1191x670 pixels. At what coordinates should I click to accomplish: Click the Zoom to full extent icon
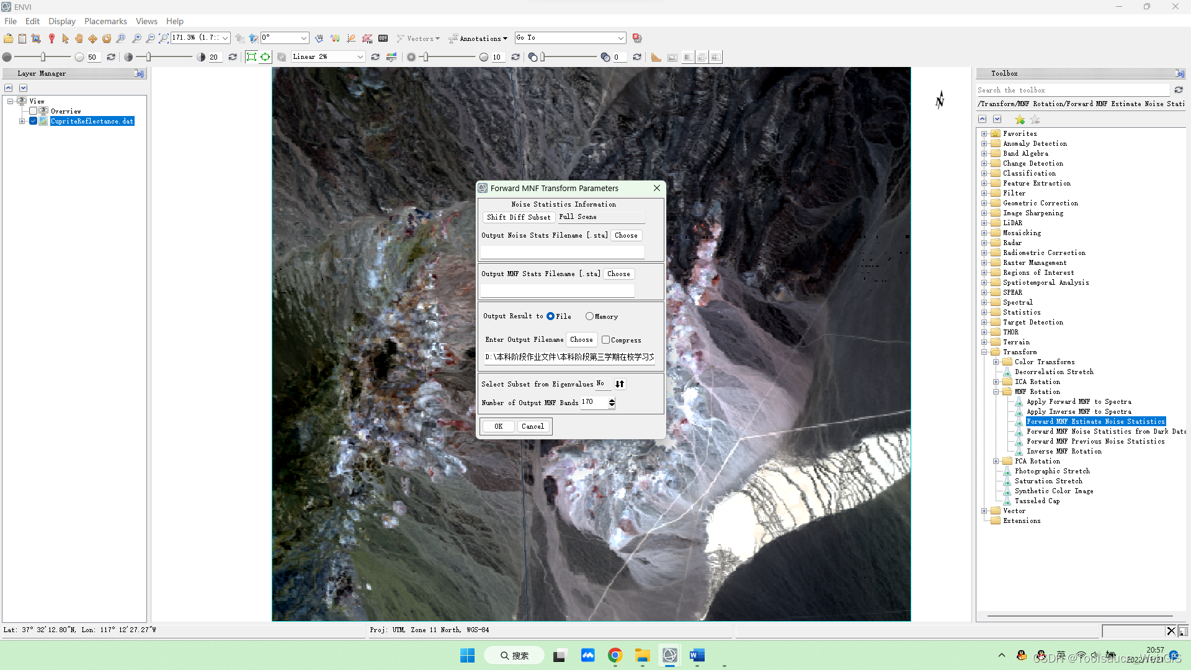164,38
